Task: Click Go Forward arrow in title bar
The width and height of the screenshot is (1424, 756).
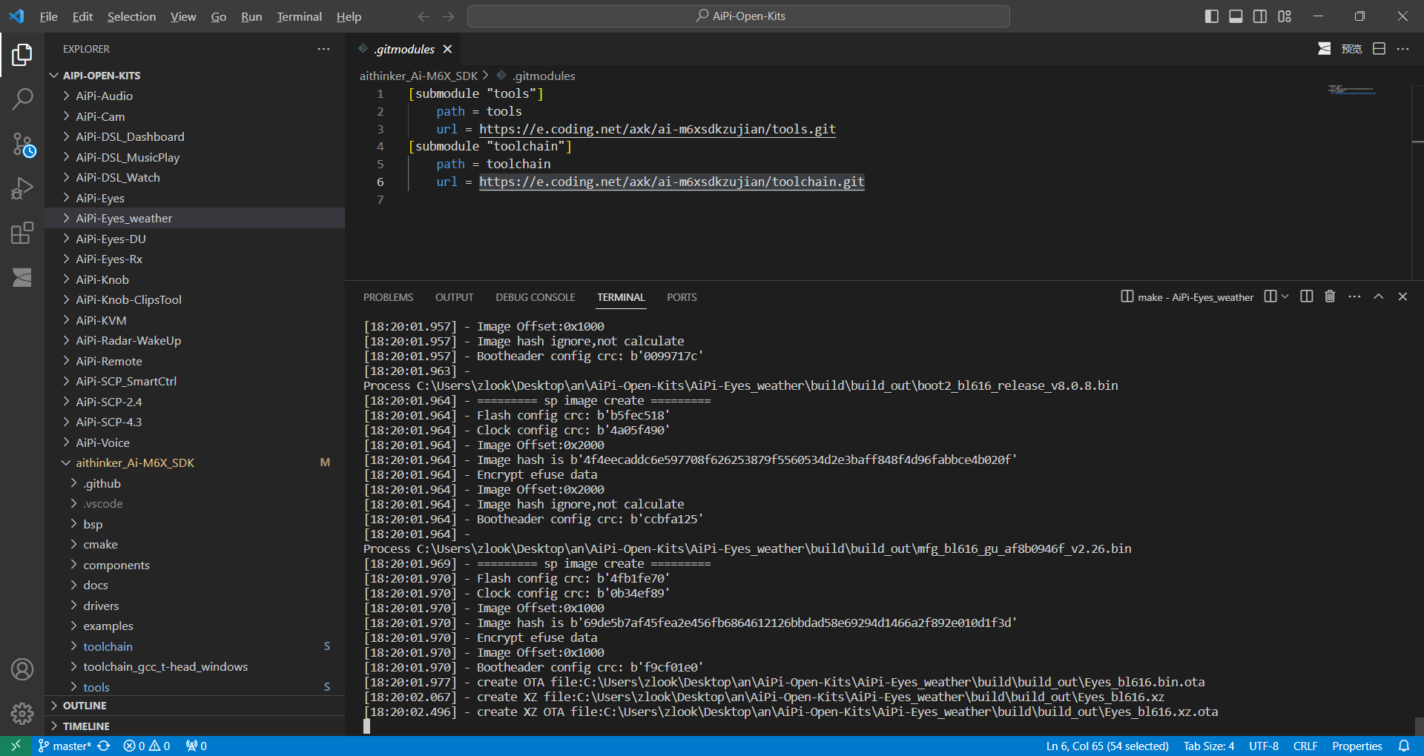Action: click(x=448, y=16)
